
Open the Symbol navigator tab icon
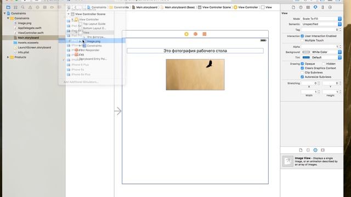coord(15,7)
